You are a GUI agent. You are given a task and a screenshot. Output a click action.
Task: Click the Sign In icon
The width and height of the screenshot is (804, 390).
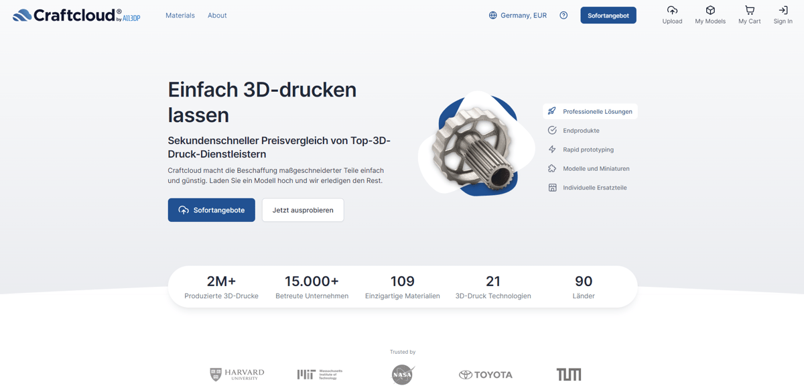783,10
